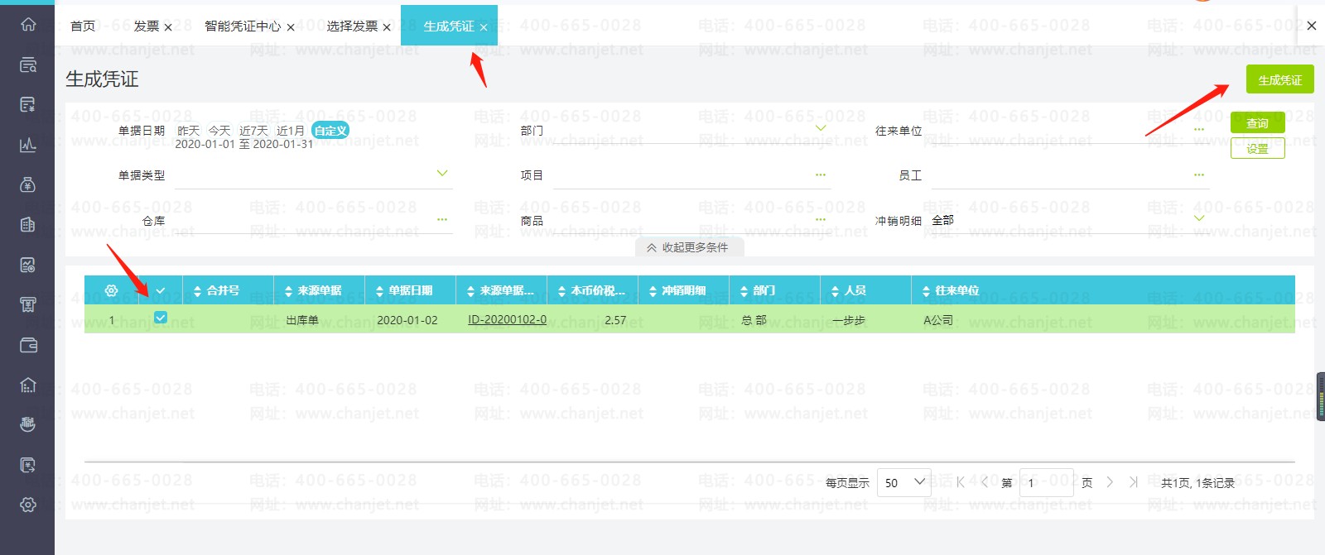This screenshot has width=1325, height=555.
Task: Open the 项目 ellipsis picker
Action: (821, 175)
